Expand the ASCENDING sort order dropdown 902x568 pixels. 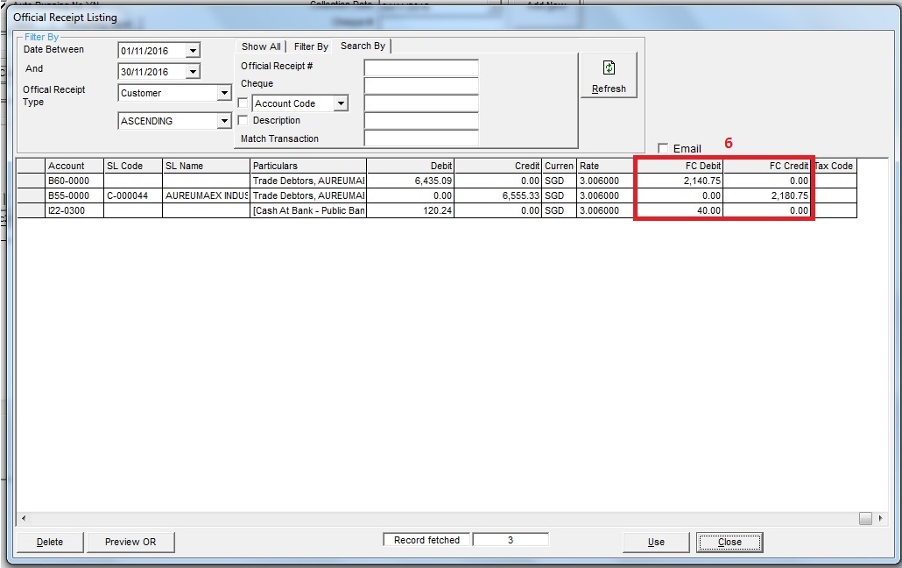click(x=224, y=121)
